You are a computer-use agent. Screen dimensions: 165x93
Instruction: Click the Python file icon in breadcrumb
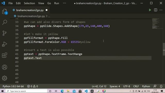(x=15, y=16)
